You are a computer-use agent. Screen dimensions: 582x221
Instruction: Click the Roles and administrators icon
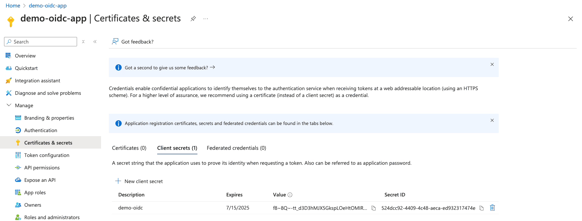(18, 217)
